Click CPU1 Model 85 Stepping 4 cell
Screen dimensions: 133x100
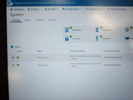click(113, 57)
